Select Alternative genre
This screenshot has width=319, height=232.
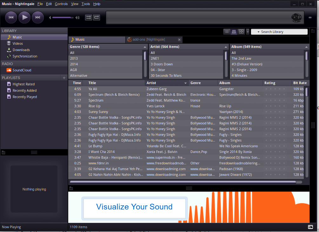(x=106, y=76)
